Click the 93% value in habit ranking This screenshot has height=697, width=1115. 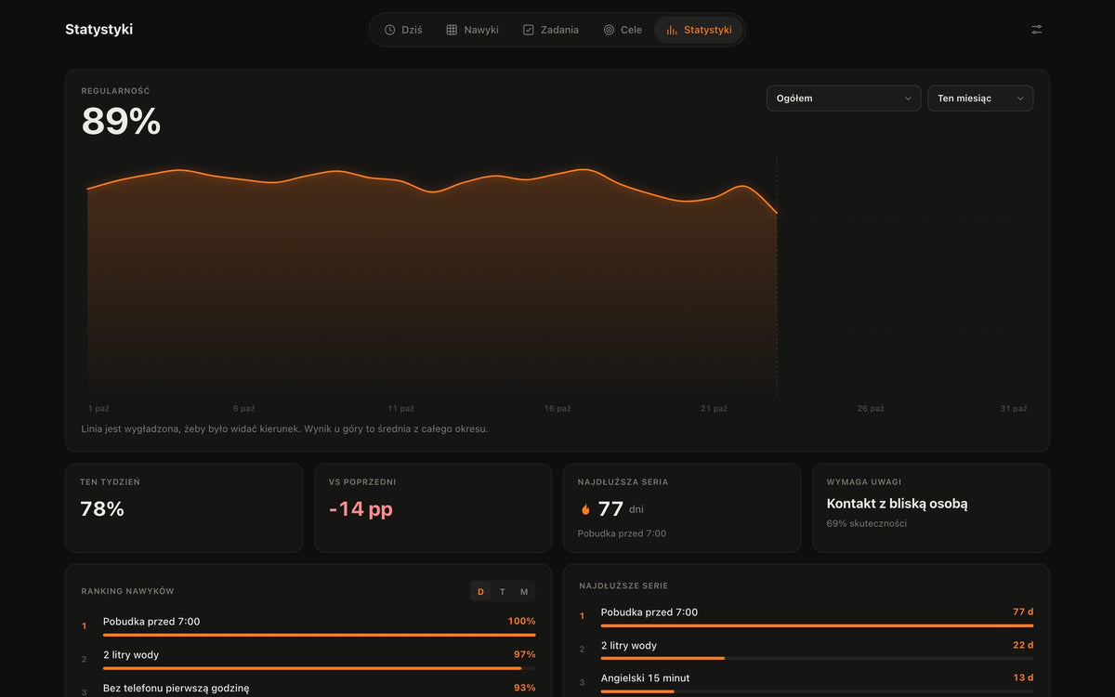tap(525, 689)
